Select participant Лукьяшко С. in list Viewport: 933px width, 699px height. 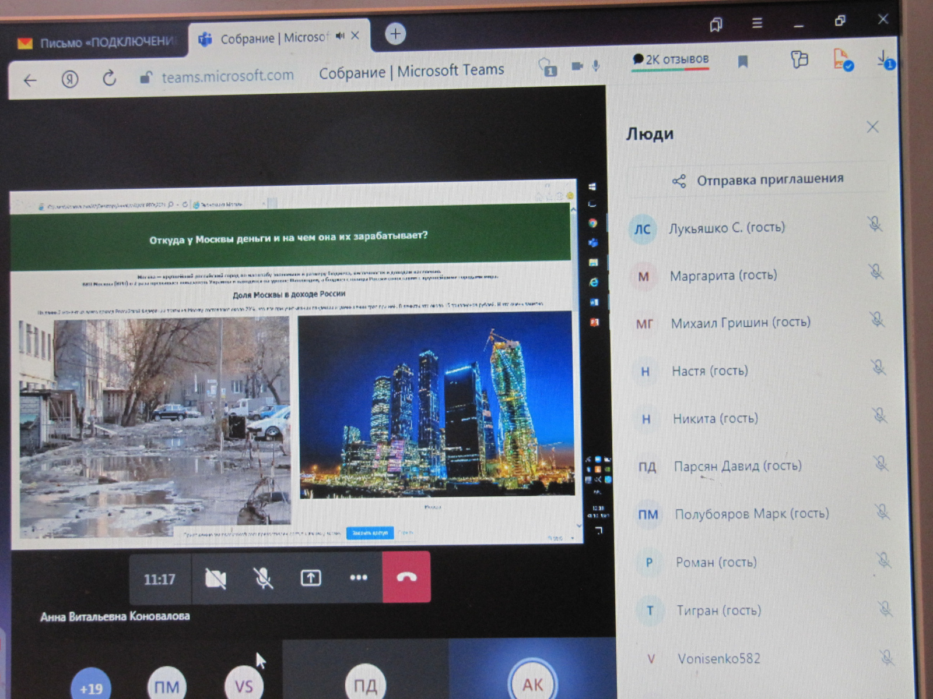[726, 228]
